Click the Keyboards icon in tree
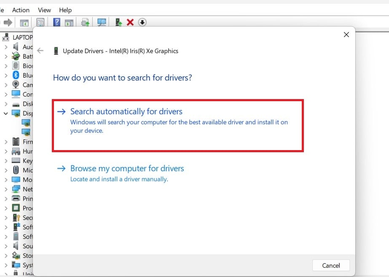The image size is (389, 277). coord(16,160)
